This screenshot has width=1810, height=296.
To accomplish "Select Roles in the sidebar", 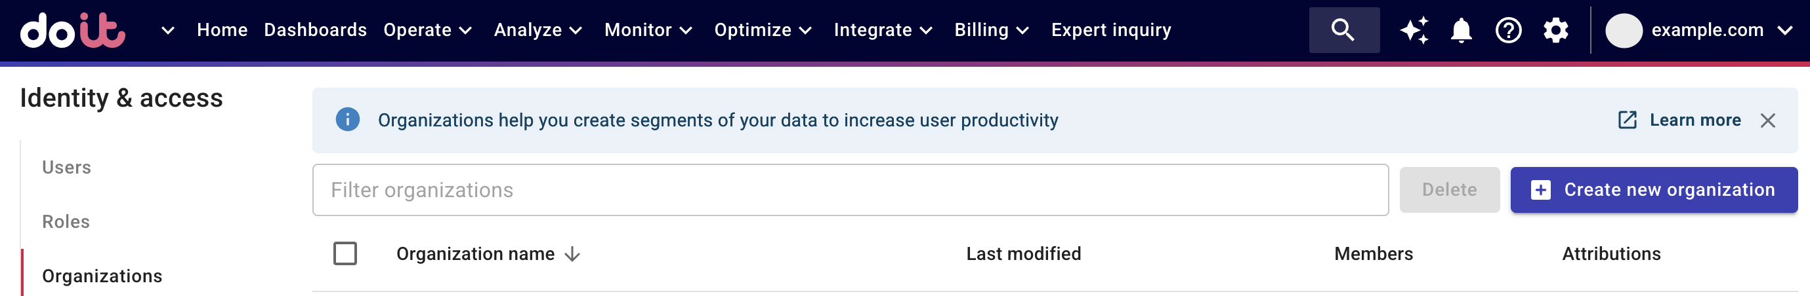I will (x=66, y=221).
